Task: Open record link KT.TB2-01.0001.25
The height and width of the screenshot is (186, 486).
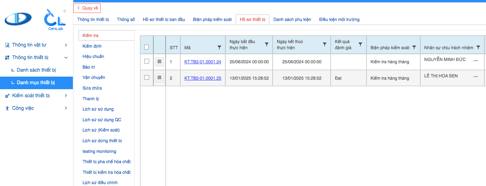Action: click(203, 78)
